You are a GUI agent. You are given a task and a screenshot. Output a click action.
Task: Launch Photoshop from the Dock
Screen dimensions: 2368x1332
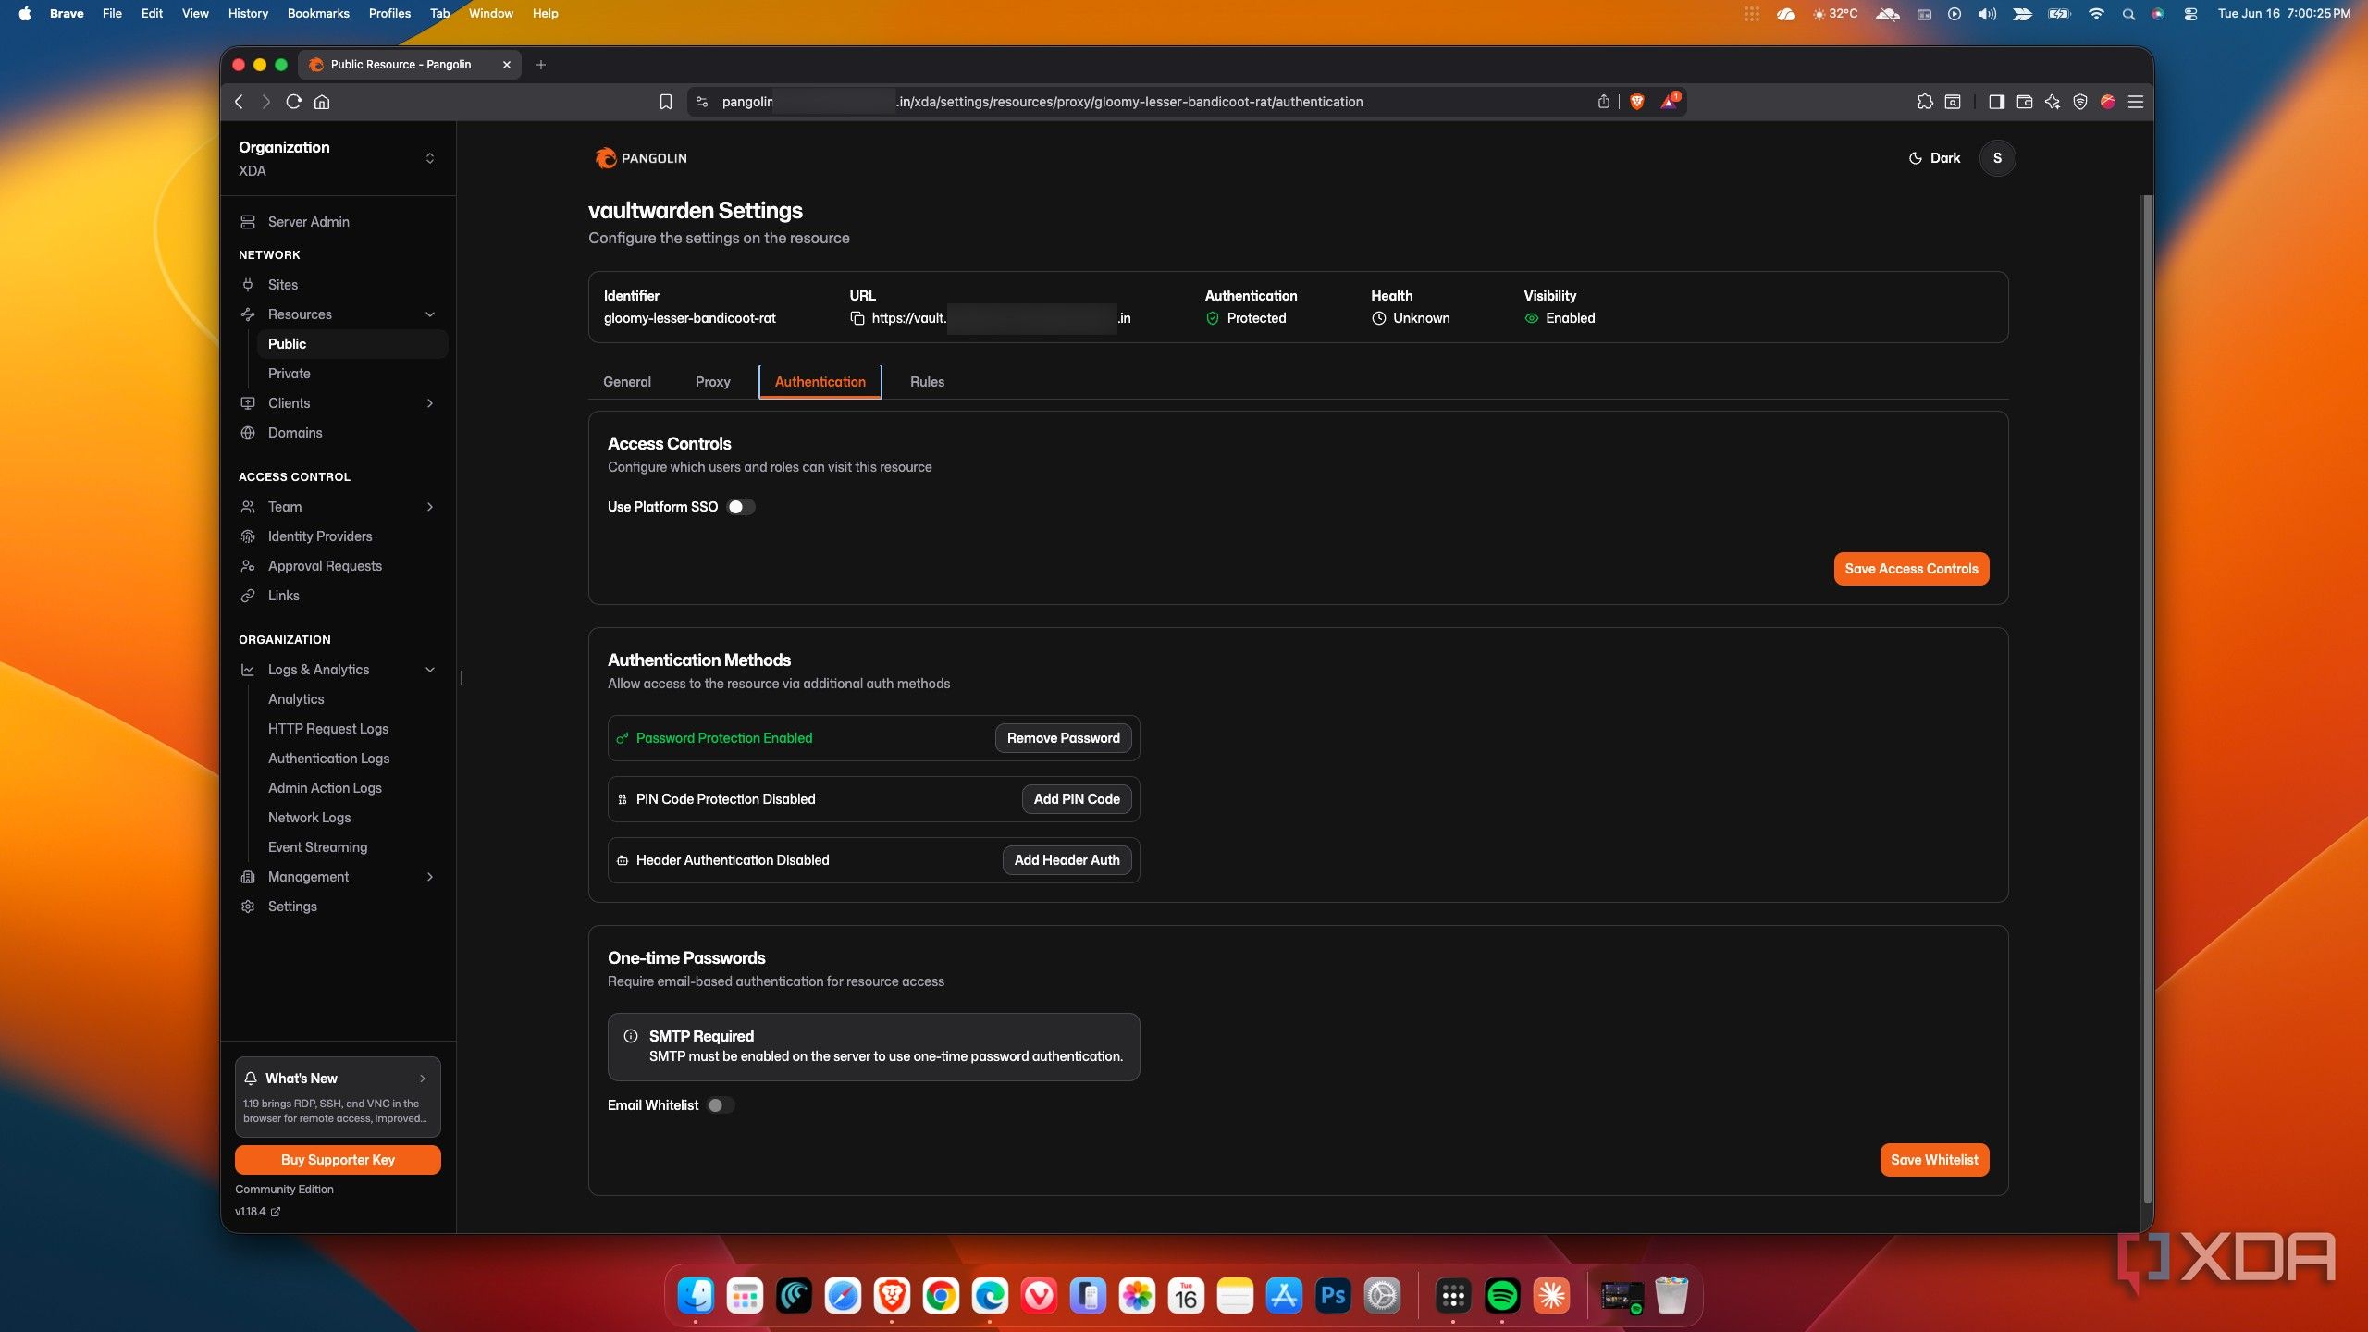coord(1333,1296)
